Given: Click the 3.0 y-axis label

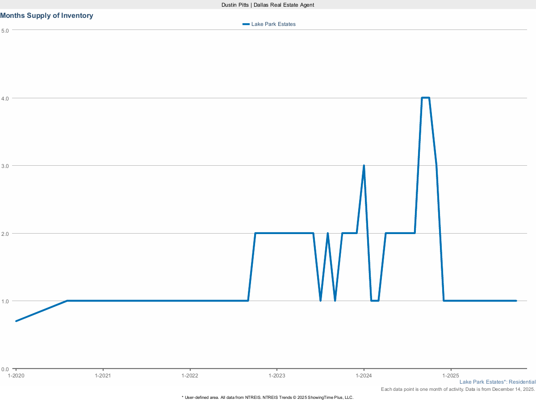Looking at the screenshot, I should click(5, 166).
